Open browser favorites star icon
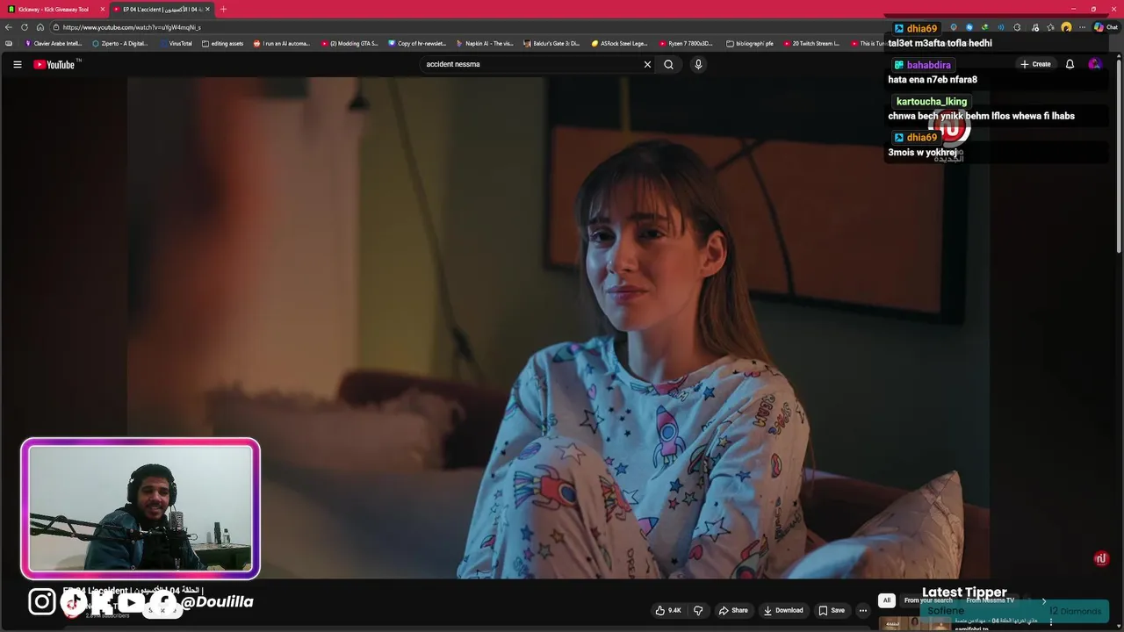This screenshot has width=1124, height=632. (1050, 27)
